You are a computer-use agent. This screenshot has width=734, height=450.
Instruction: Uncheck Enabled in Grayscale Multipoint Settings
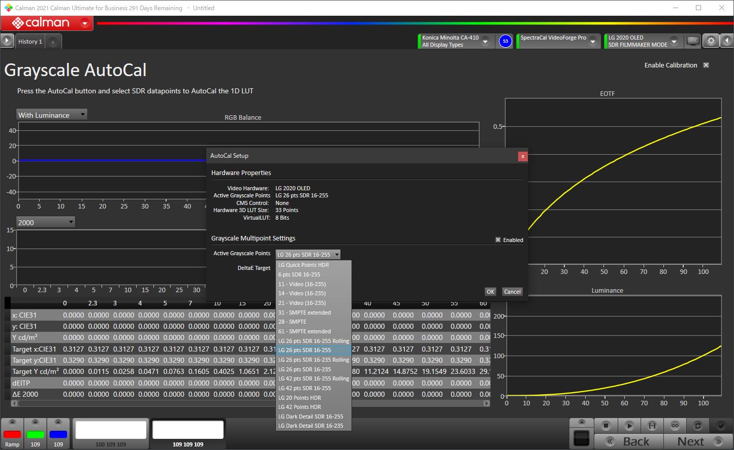pyautogui.click(x=498, y=240)
